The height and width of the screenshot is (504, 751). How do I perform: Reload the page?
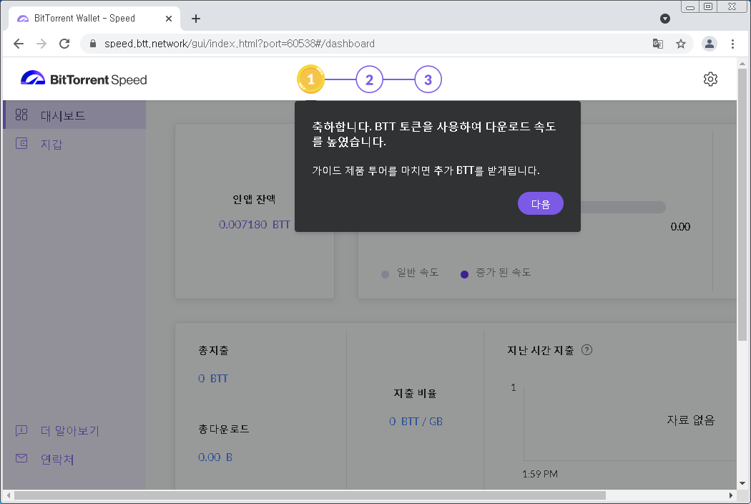64,44
